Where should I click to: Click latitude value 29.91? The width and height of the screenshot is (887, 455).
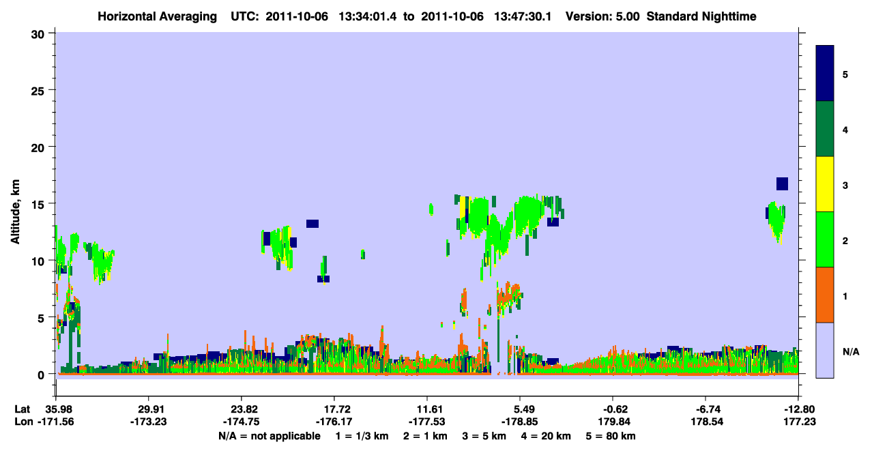coord(149,409)
